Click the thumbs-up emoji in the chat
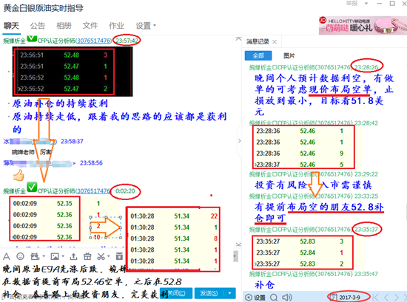The image size is (407, 302). [18, 175]
